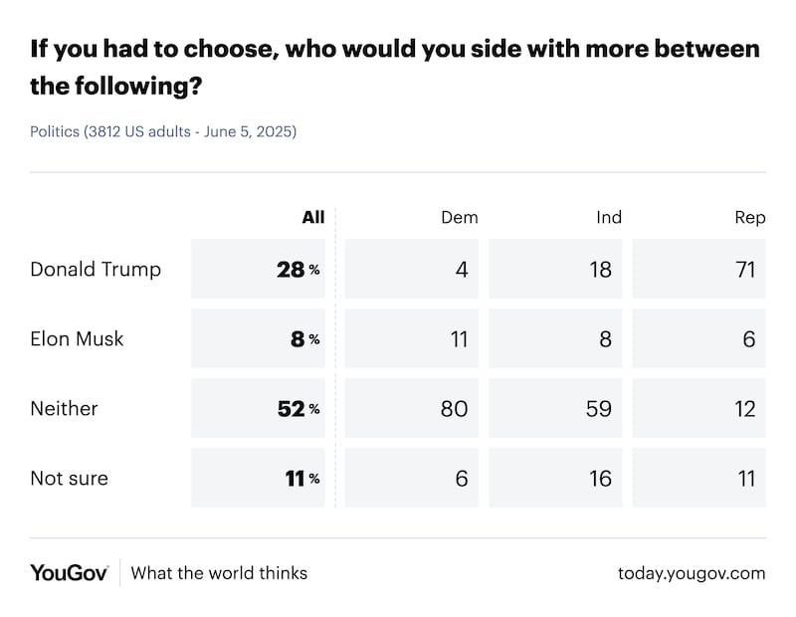Click the Politics survey date subtitle
The image size is (796, 617).
click(163, 131)
